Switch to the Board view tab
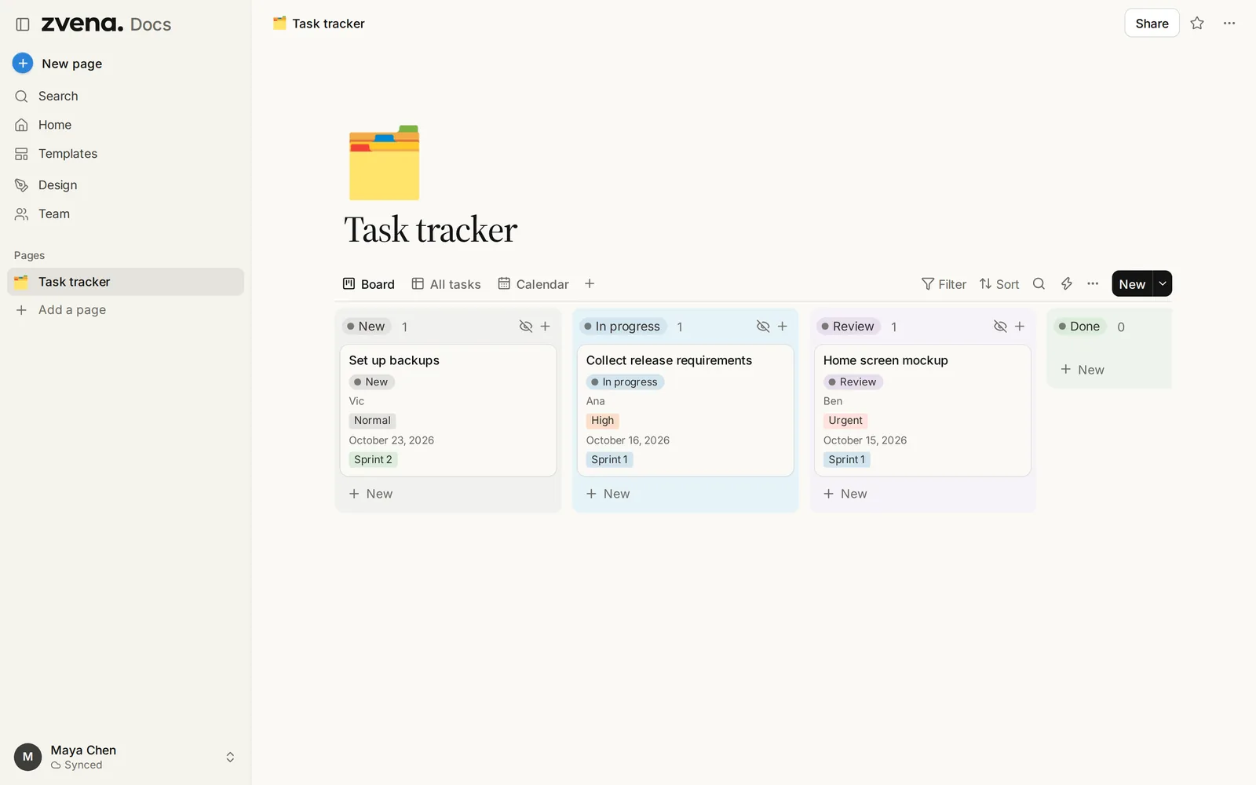 click(369, 284)
